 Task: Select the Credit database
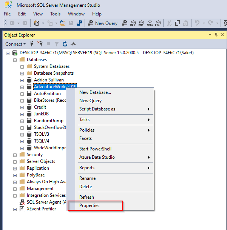pyautogui.click(x=40, y=107)
